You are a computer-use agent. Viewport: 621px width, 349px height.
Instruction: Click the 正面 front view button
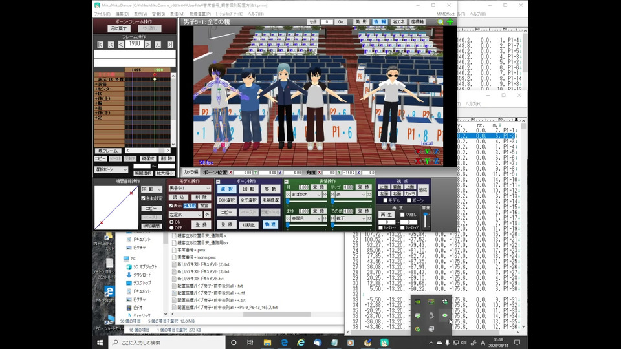pyautogui.click(x=384, y=187)
